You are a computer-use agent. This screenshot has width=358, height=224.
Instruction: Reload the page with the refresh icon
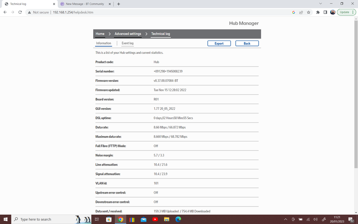pos(20,12)
